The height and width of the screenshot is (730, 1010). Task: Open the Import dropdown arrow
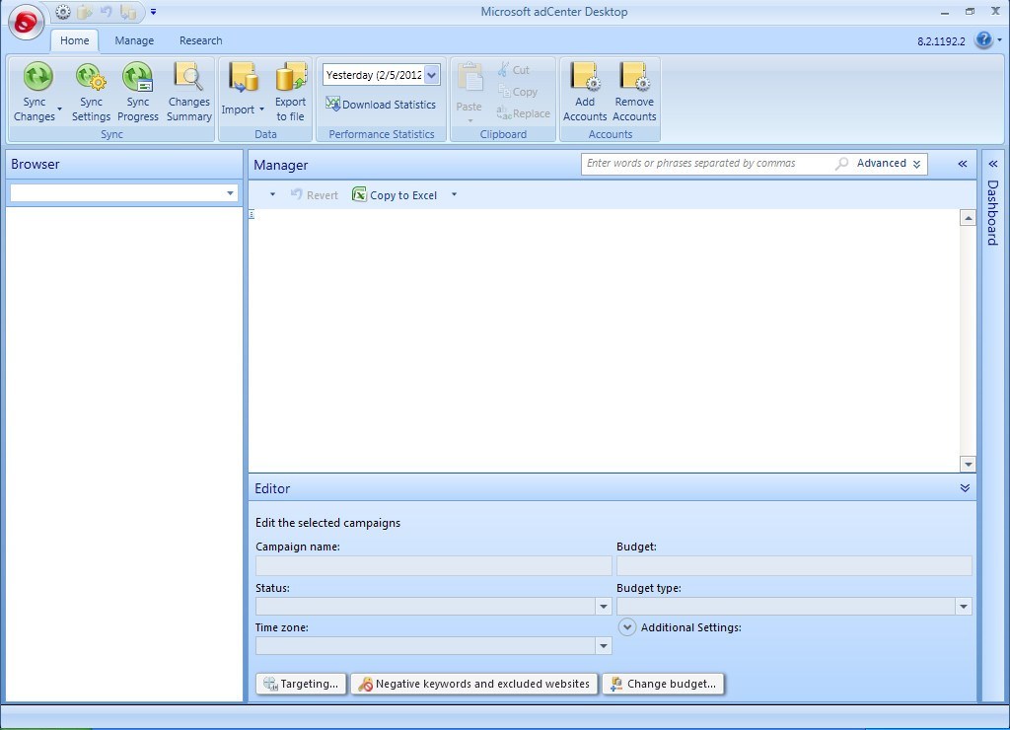point(261,109)
